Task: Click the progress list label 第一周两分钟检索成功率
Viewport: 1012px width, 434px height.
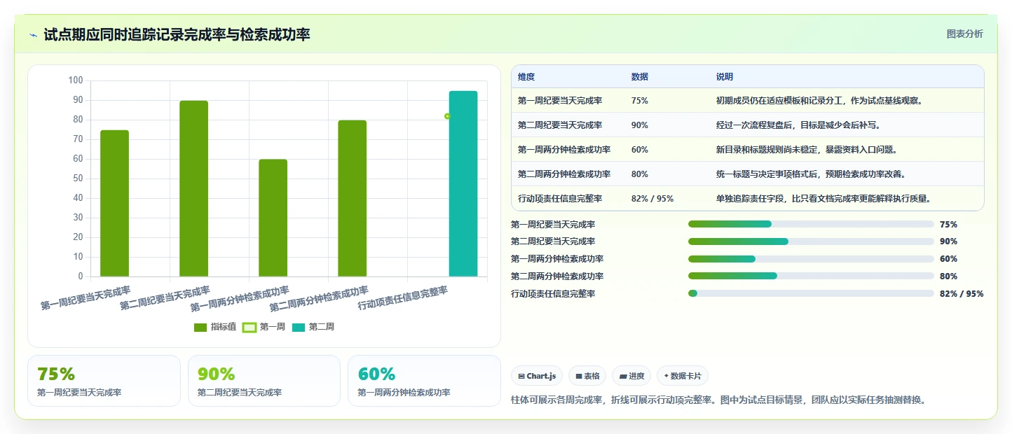Action: point(557,259)
